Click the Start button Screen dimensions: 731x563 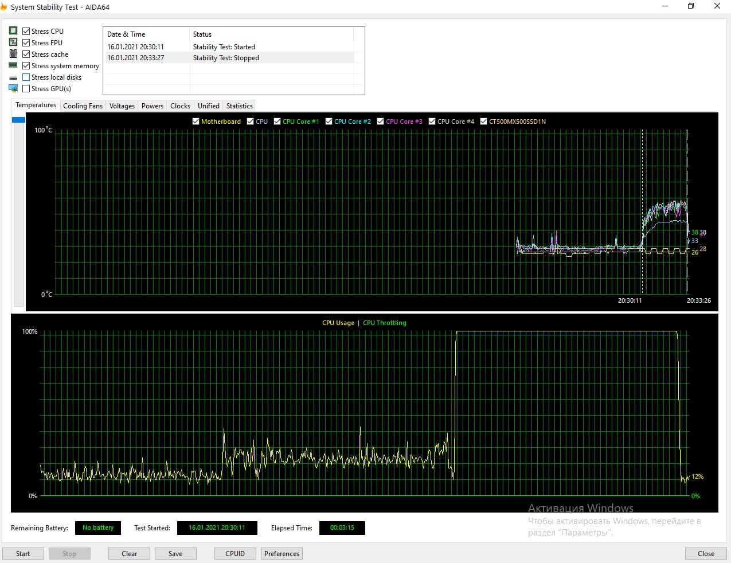pos(23,553)
